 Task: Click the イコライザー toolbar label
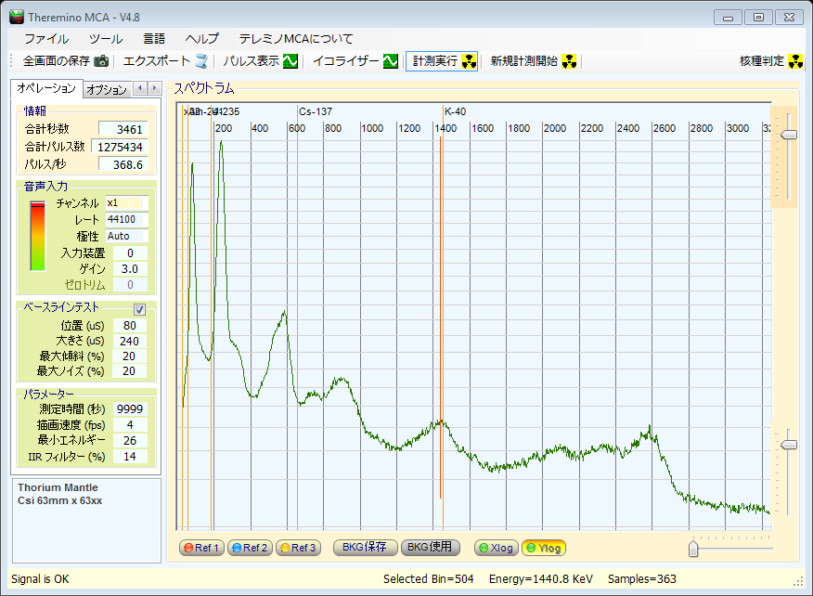click(x=346, y=61)
